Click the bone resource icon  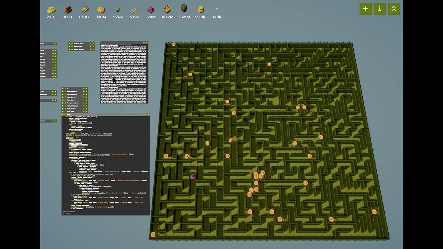[134, 10]
